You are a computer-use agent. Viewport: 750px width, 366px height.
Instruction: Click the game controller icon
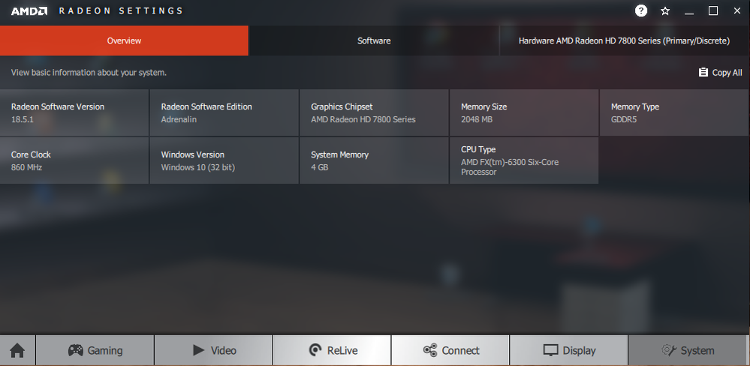tap(76, 350)
